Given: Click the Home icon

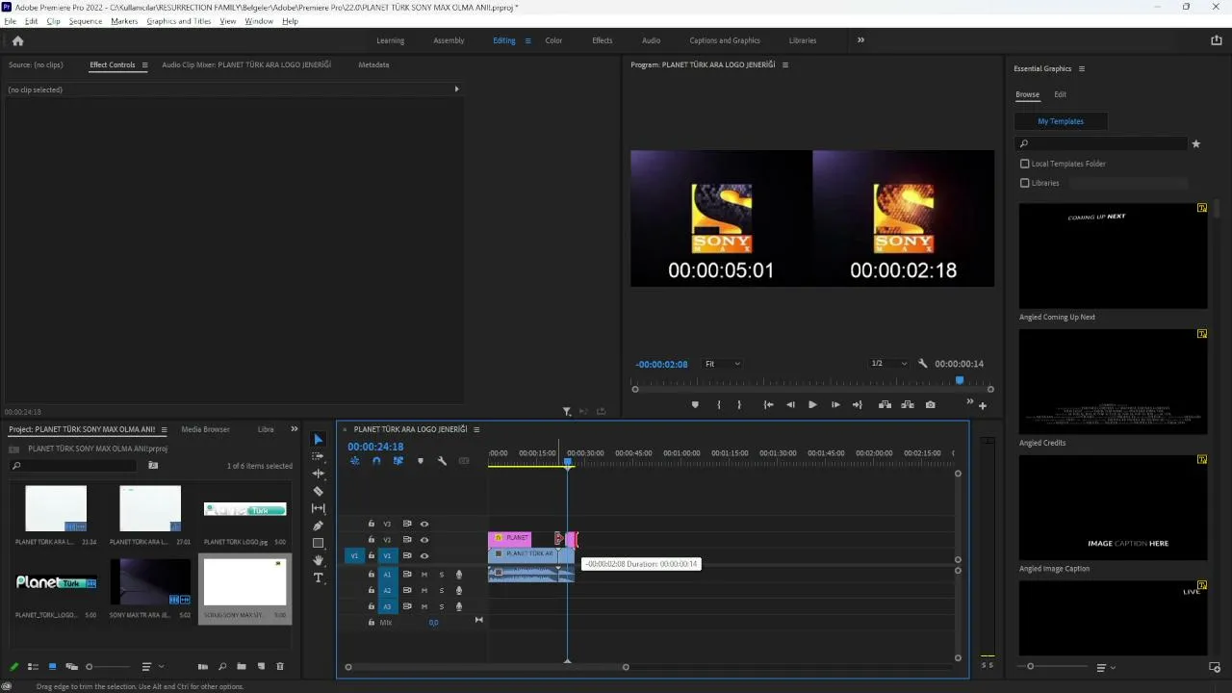Looking at the screenshot, I should point(17,40).
